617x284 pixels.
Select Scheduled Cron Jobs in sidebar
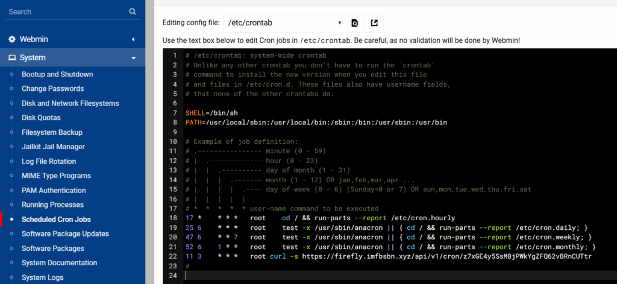56,219
